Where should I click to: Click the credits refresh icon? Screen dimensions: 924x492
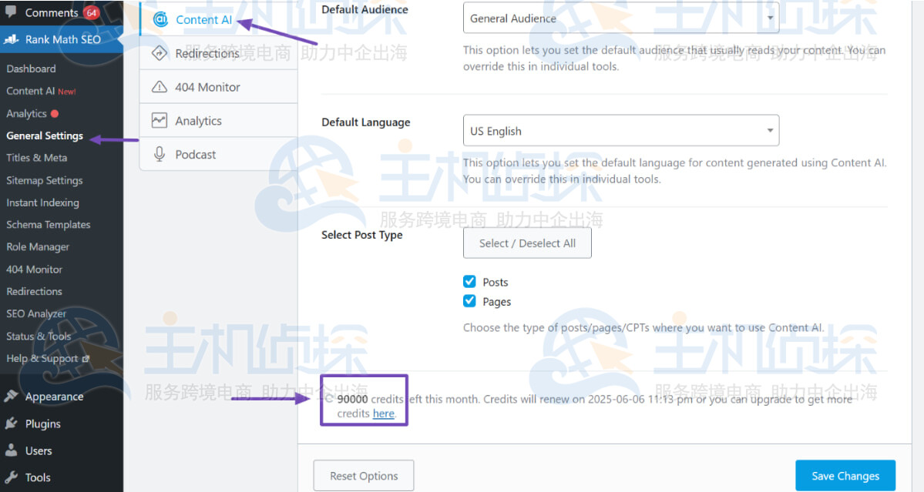pos(329,400)
